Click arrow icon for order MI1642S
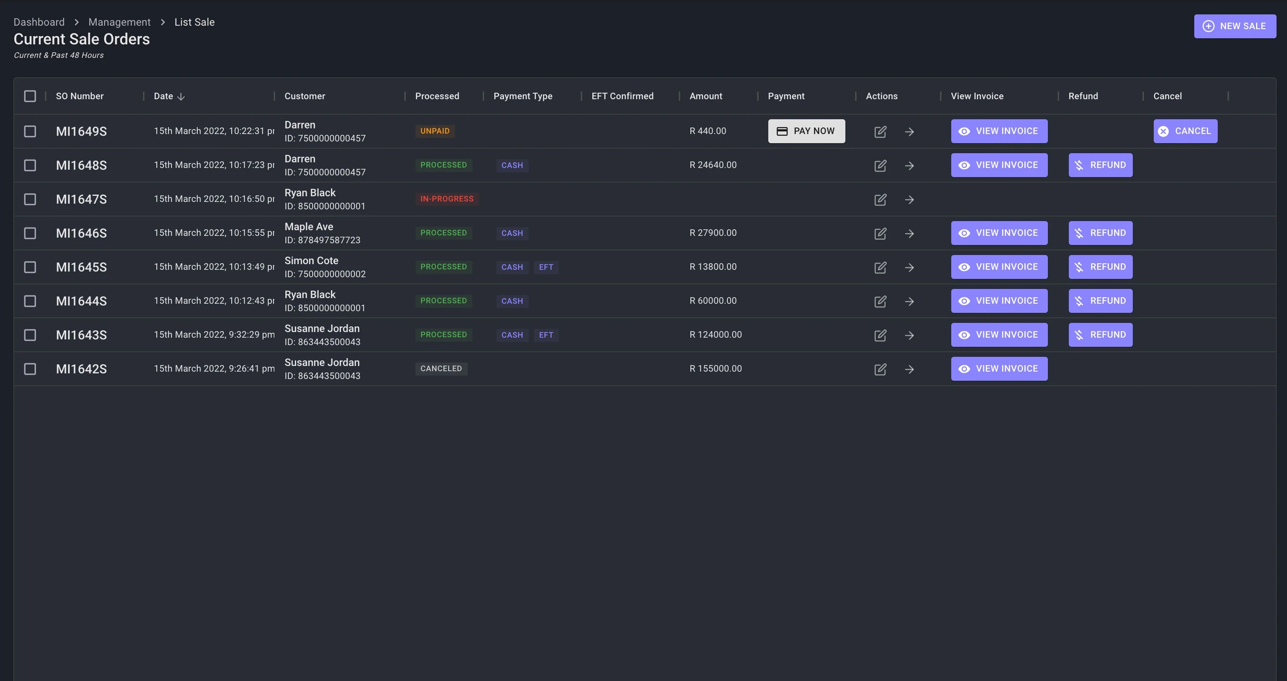Viewport: 1287px width, 681px height. click(909, 369)
